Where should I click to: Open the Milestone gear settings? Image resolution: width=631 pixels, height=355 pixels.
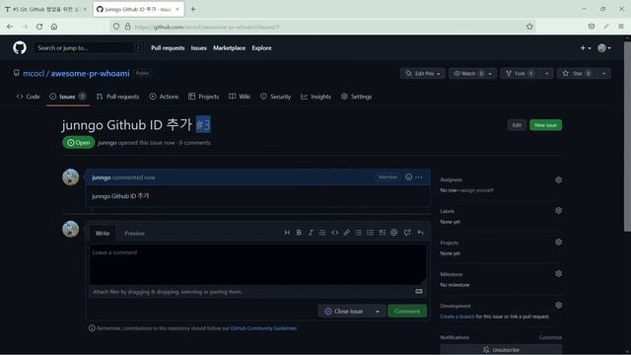pos(558,274)
